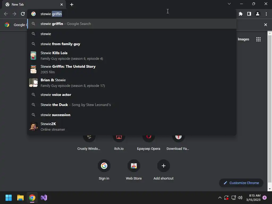Screen dimensions: 272x204
Task: Select 'stewie succession' suggestion
Action: (132, 115)
